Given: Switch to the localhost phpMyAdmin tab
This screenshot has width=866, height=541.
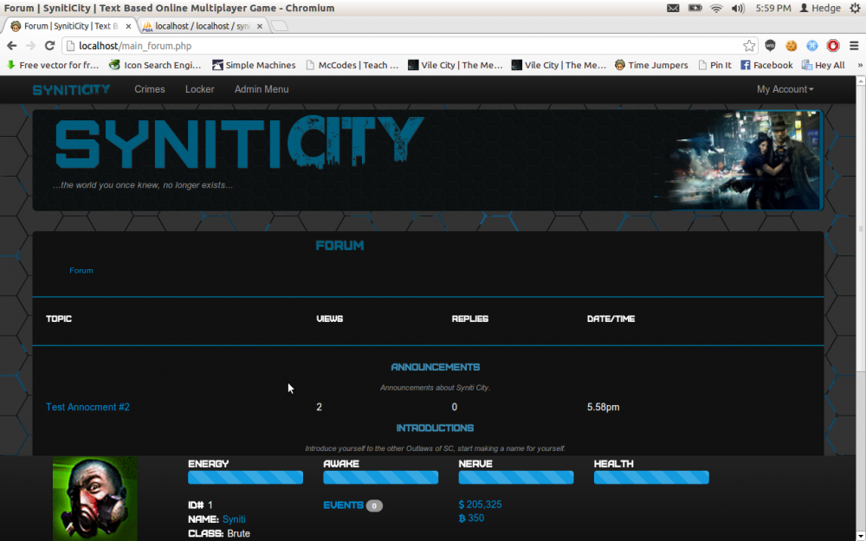Looking at the screenshot, I should [x=202, y=26].
